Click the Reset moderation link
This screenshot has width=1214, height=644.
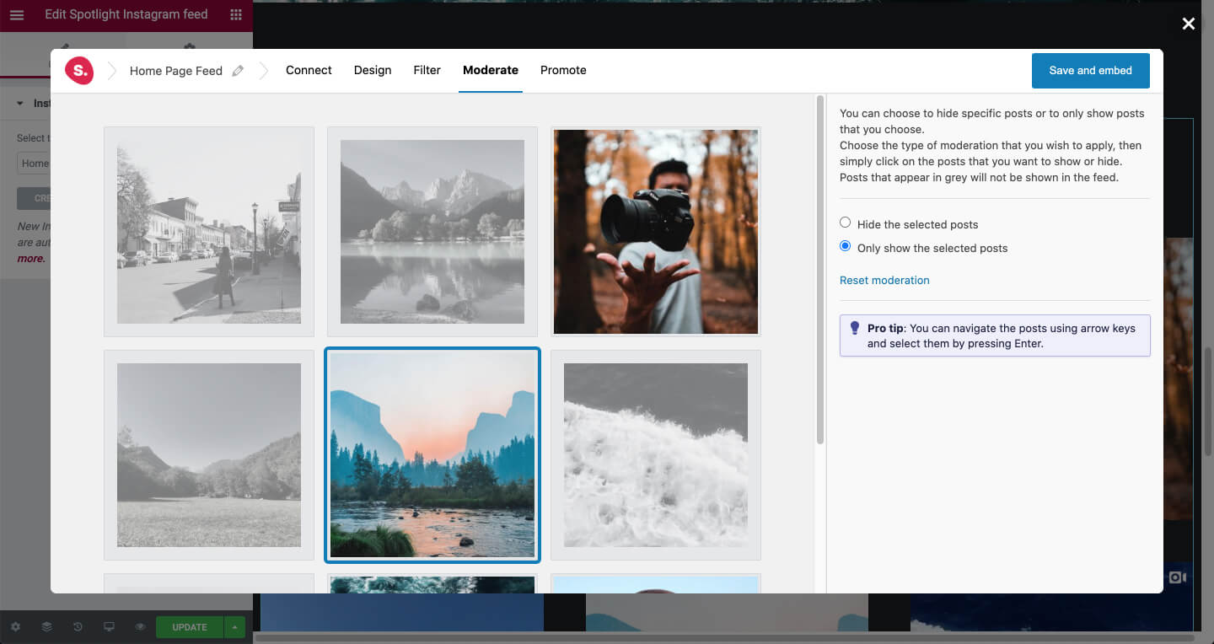884,281
